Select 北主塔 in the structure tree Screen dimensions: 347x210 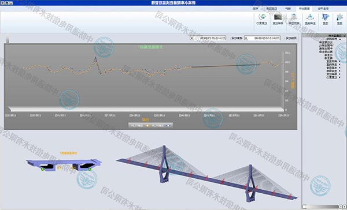[x=330, y=55]
